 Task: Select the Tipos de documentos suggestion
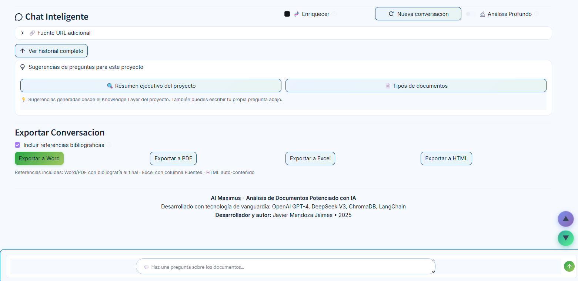tap(416, 86)
